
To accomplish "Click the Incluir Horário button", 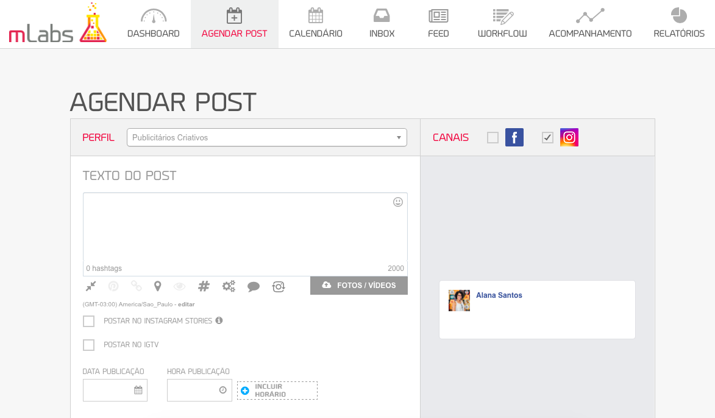I will click(277, 391).
